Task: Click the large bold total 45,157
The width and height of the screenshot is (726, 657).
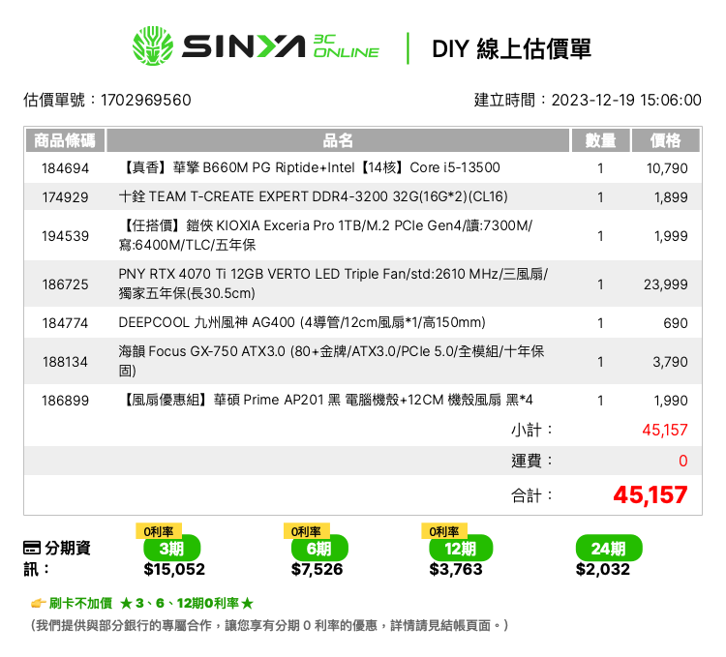Action: pyautogui.click(x=650, y=495)
